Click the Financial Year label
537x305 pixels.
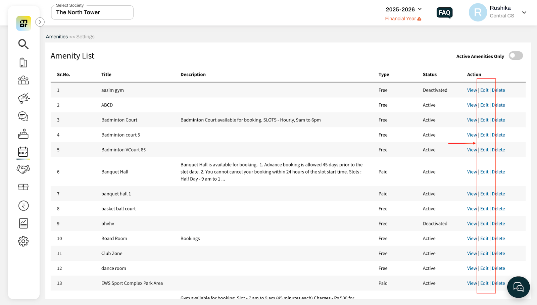tap(400, 18)
